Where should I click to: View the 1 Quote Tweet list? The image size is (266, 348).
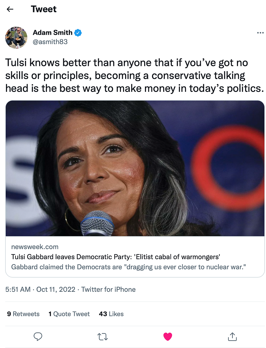point(69,314)
